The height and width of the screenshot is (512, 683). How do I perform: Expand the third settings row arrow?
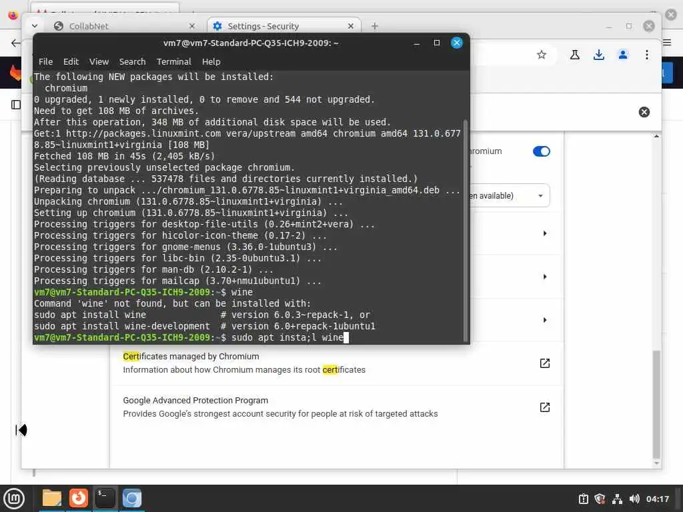(544, 320)
